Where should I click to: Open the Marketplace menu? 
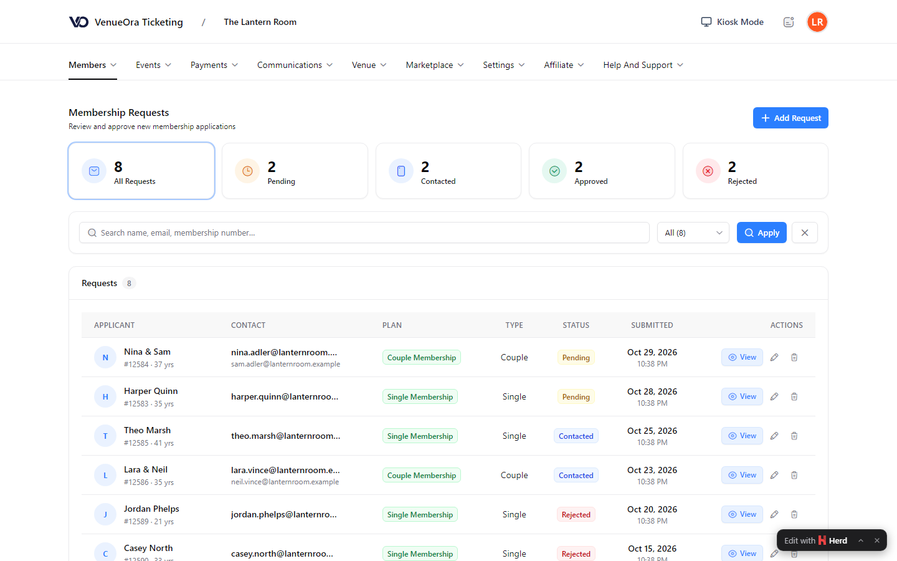pyautogui.click(x=435, y=65)
